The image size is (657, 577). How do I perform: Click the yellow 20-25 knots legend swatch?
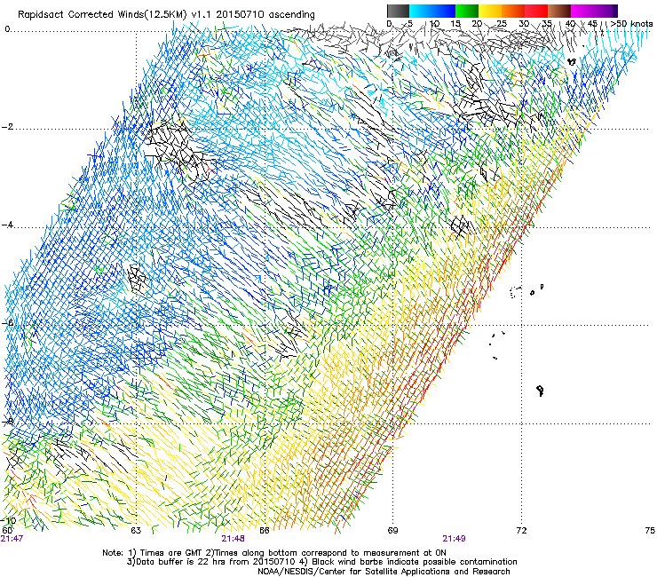click(490, 11)
